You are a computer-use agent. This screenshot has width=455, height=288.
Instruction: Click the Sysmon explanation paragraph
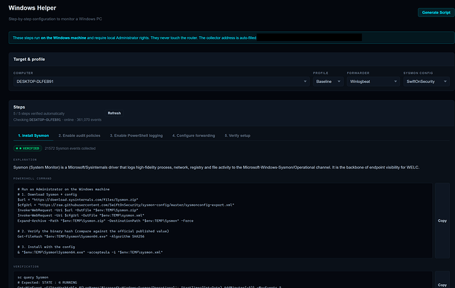[x=216, y=167]
